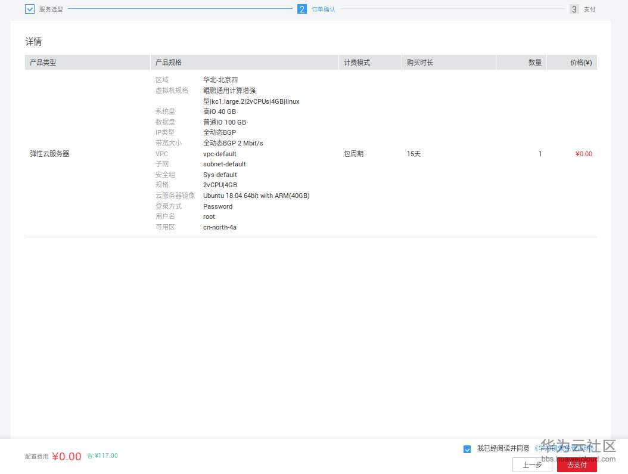This screenshot has width=628, height=474.
Task: Click the 云服务器镜像 label
Action: [175, 196]
